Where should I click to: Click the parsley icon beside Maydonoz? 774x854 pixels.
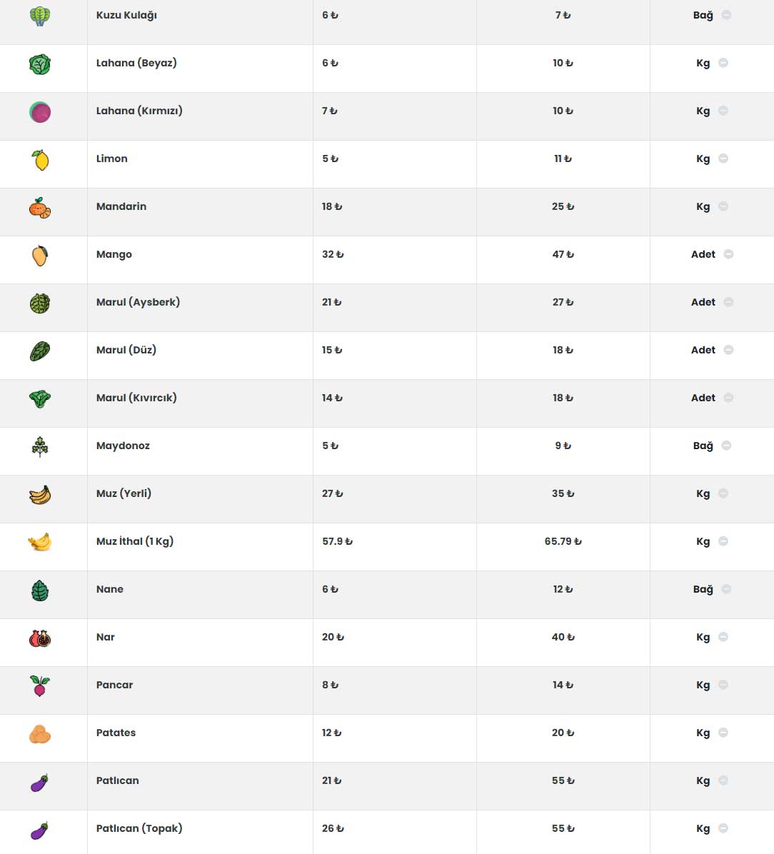(40, 446)
